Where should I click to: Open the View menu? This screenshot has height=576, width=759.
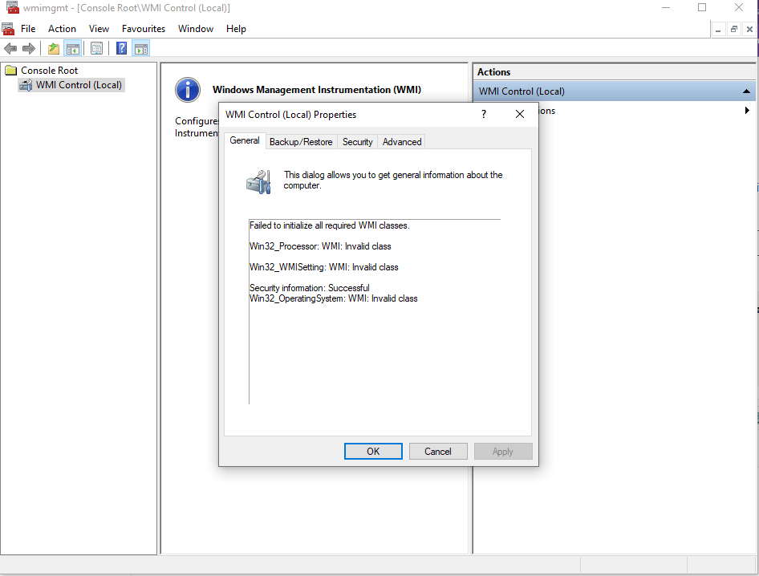[99, 29]
